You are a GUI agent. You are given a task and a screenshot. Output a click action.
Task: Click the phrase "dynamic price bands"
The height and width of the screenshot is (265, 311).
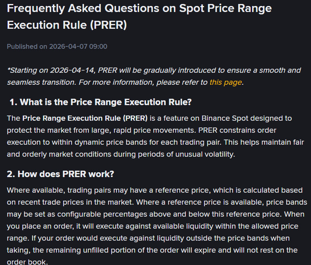[98, 142]
